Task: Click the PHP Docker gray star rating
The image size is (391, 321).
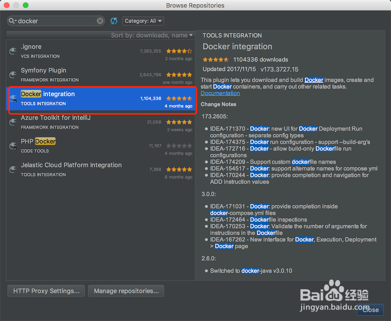Action: (x=179, y=146)
